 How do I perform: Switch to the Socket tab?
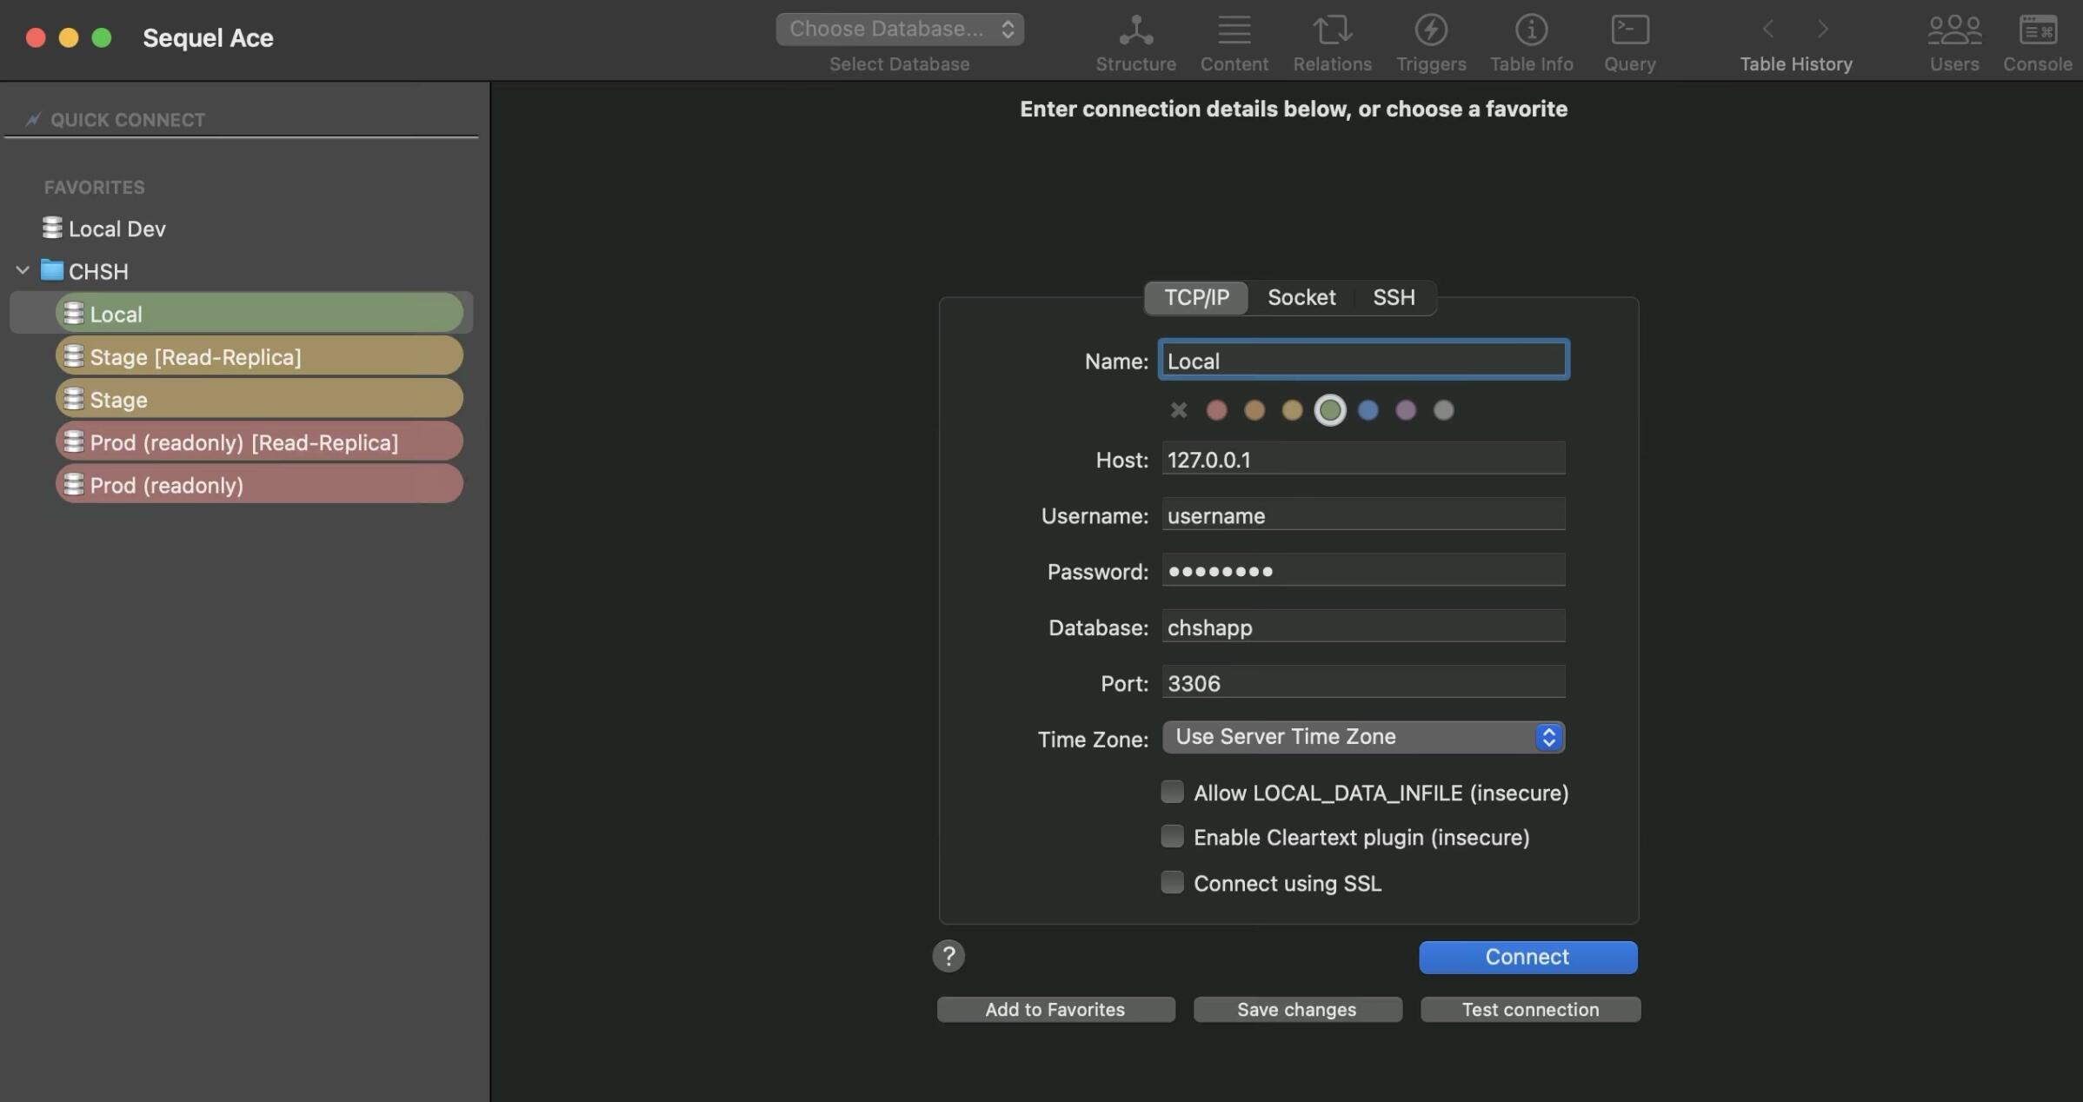click(x=1301, y=297)
